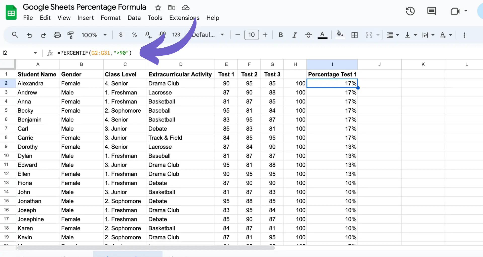Select the cell Track & Field
The image size is (483, 257).
(181, 138)
